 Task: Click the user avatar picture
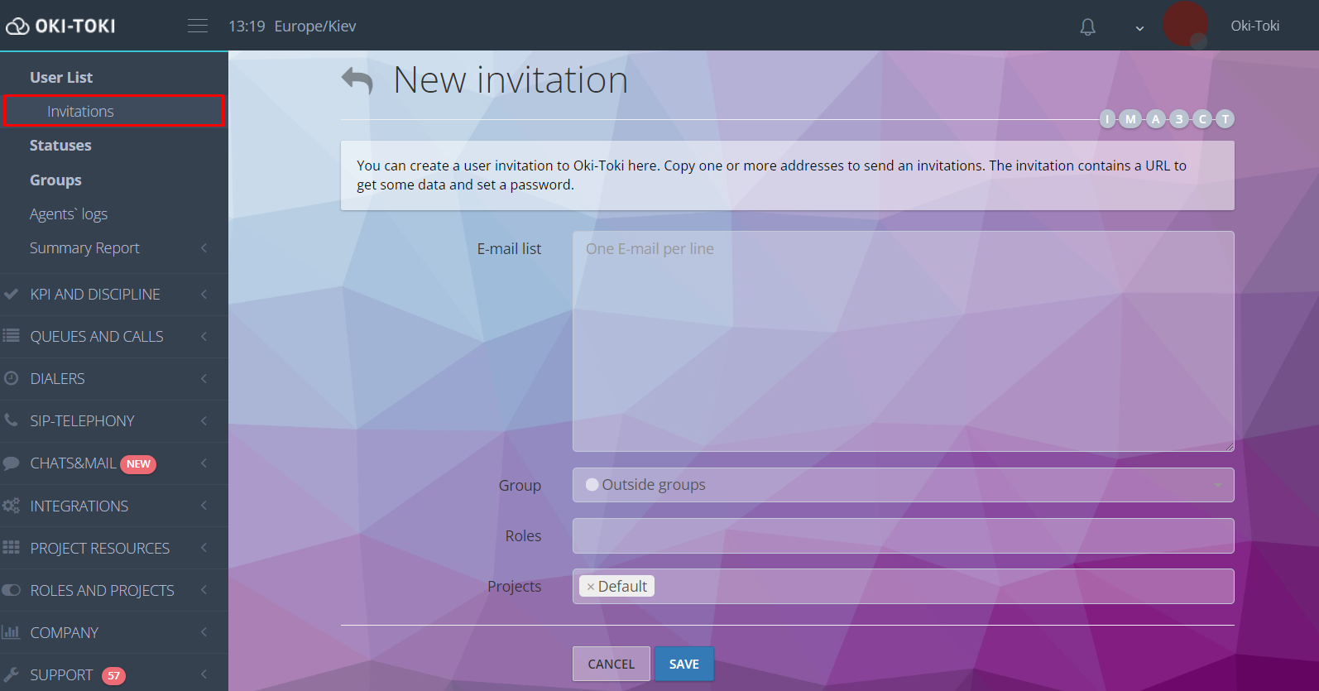[1185, 25]
